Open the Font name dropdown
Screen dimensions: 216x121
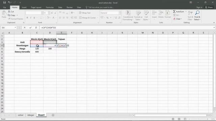42,13
